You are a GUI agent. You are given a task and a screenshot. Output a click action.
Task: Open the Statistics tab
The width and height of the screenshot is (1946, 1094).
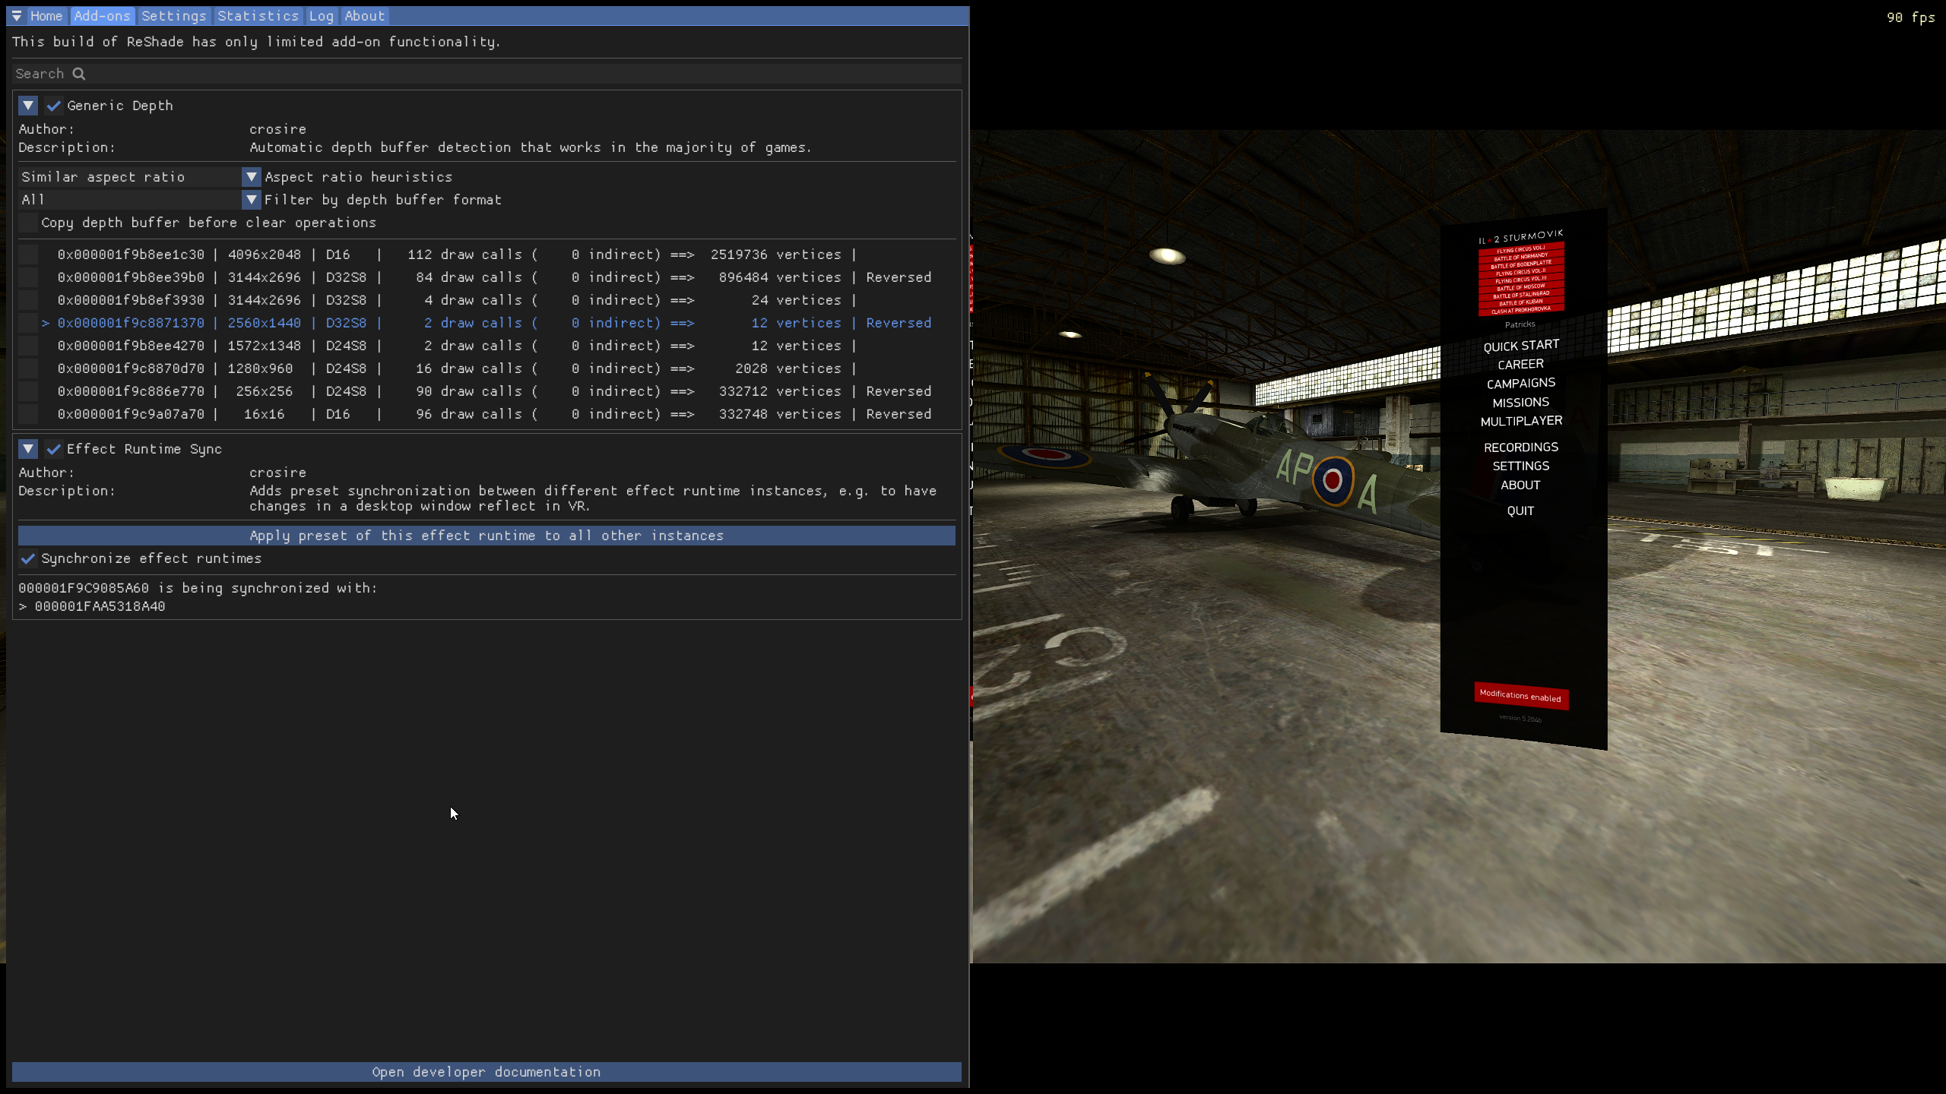258,16
